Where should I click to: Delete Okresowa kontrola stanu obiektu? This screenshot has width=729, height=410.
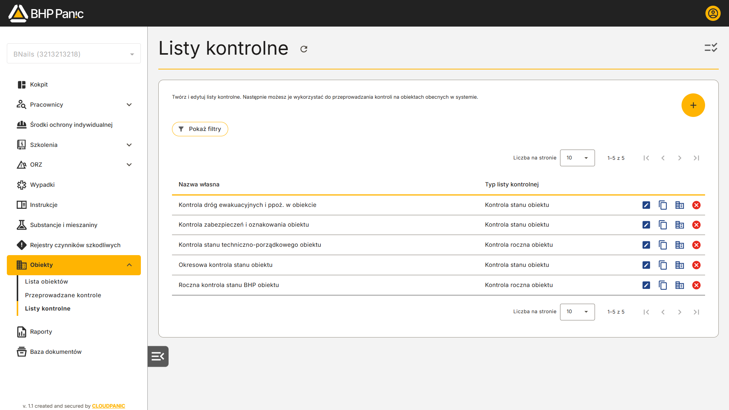point(696,265)
